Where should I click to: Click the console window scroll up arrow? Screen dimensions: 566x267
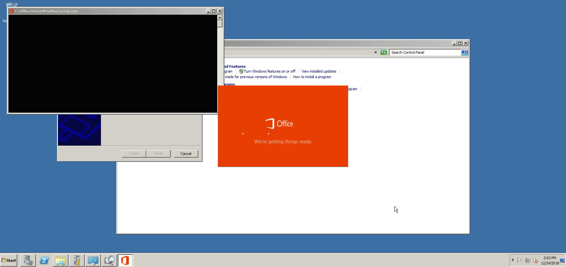pyautogui.click(x=220, y=18)
